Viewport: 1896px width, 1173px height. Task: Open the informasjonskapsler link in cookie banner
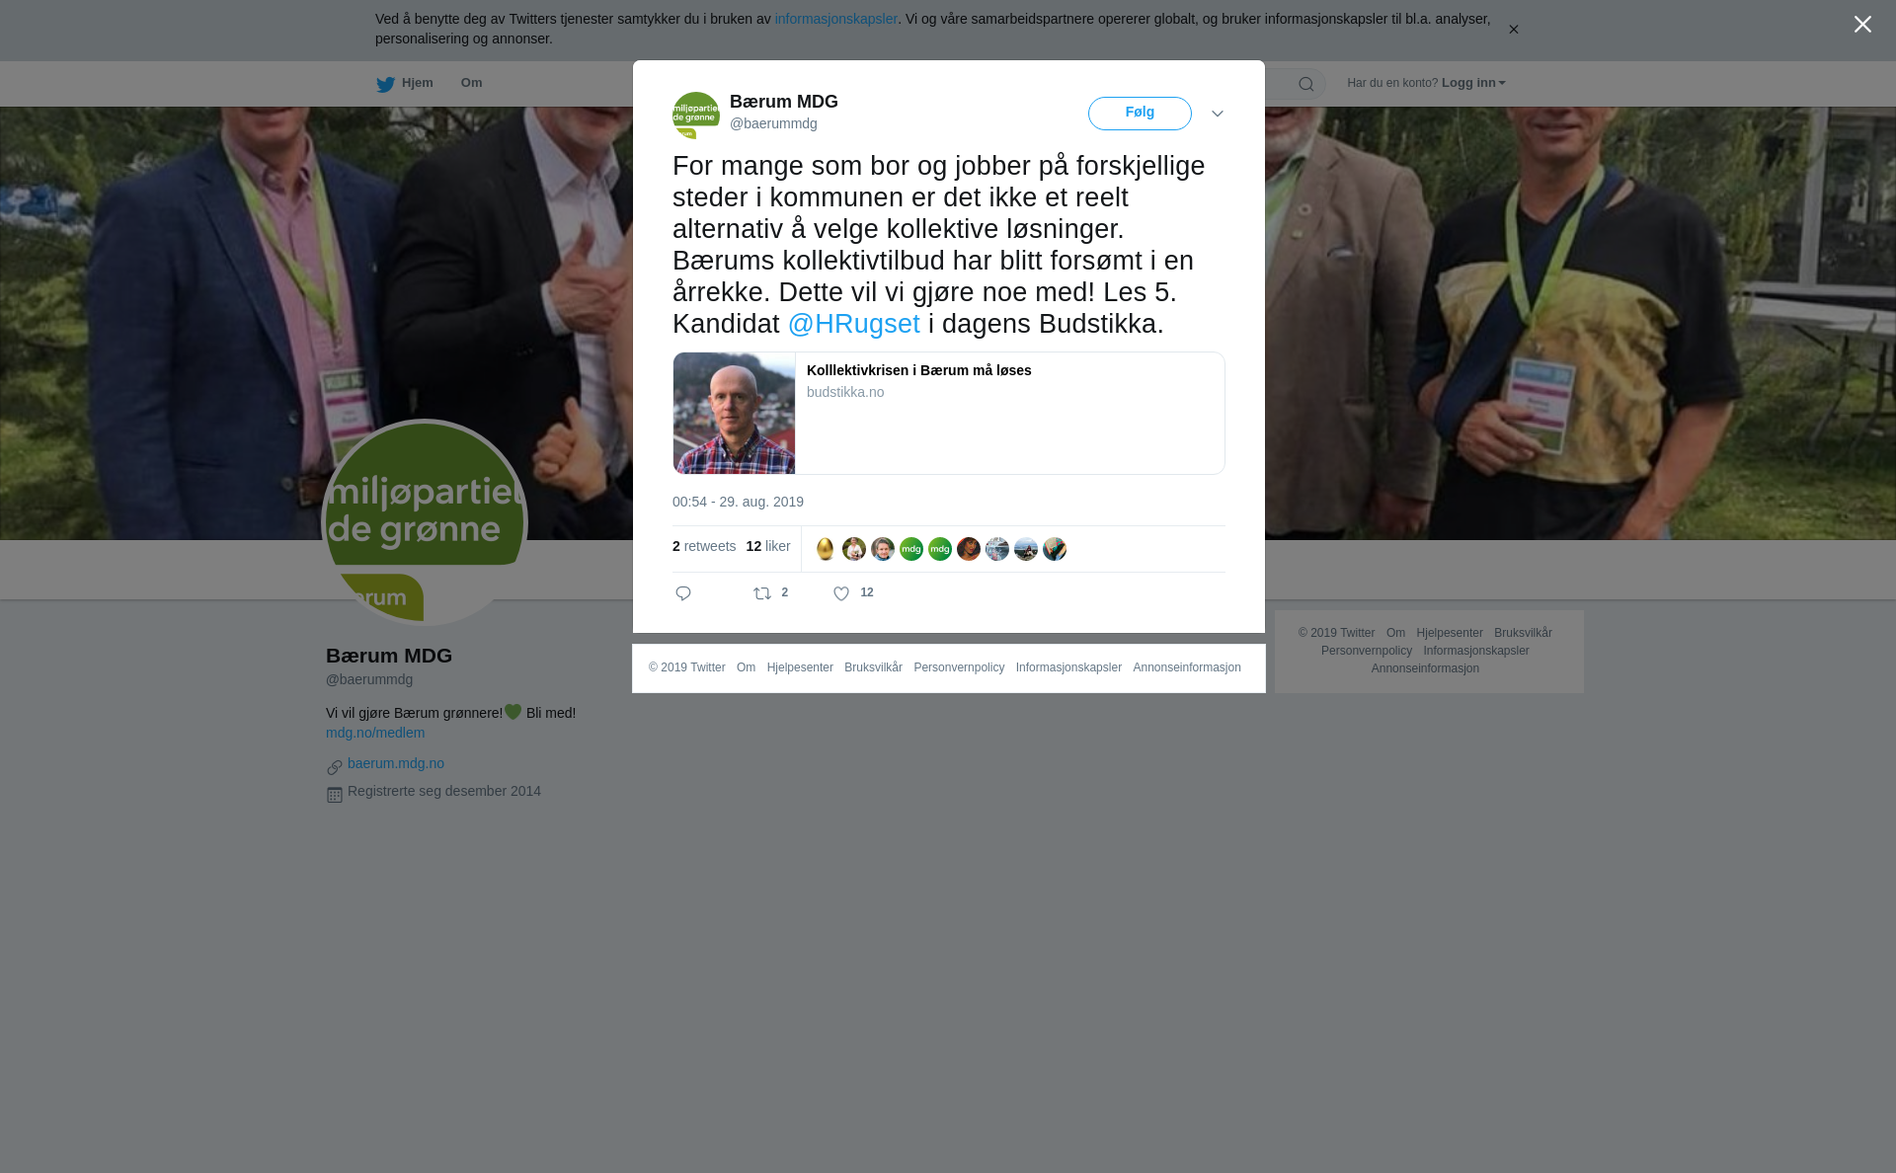pos(836,19)
